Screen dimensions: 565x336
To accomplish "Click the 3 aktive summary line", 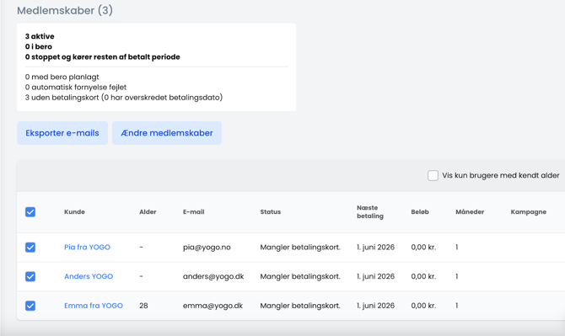I will [40, 36].
